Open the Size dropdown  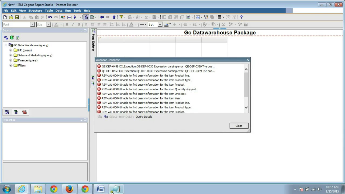tap(49, 25)
